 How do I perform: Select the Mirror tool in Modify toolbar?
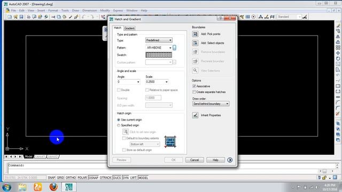pos(338,36)
